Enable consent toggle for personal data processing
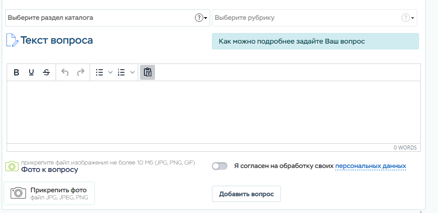438x213 pixels. pos(219,166)
